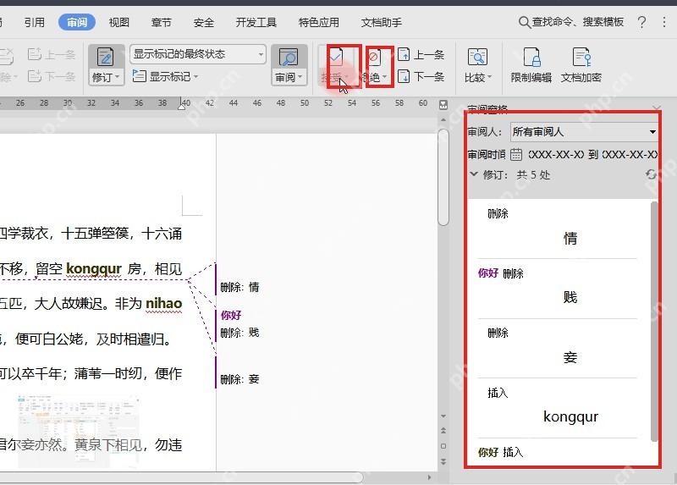
Task: Click the 查找命令、搜索模板 search box
Action: point(571,22)
